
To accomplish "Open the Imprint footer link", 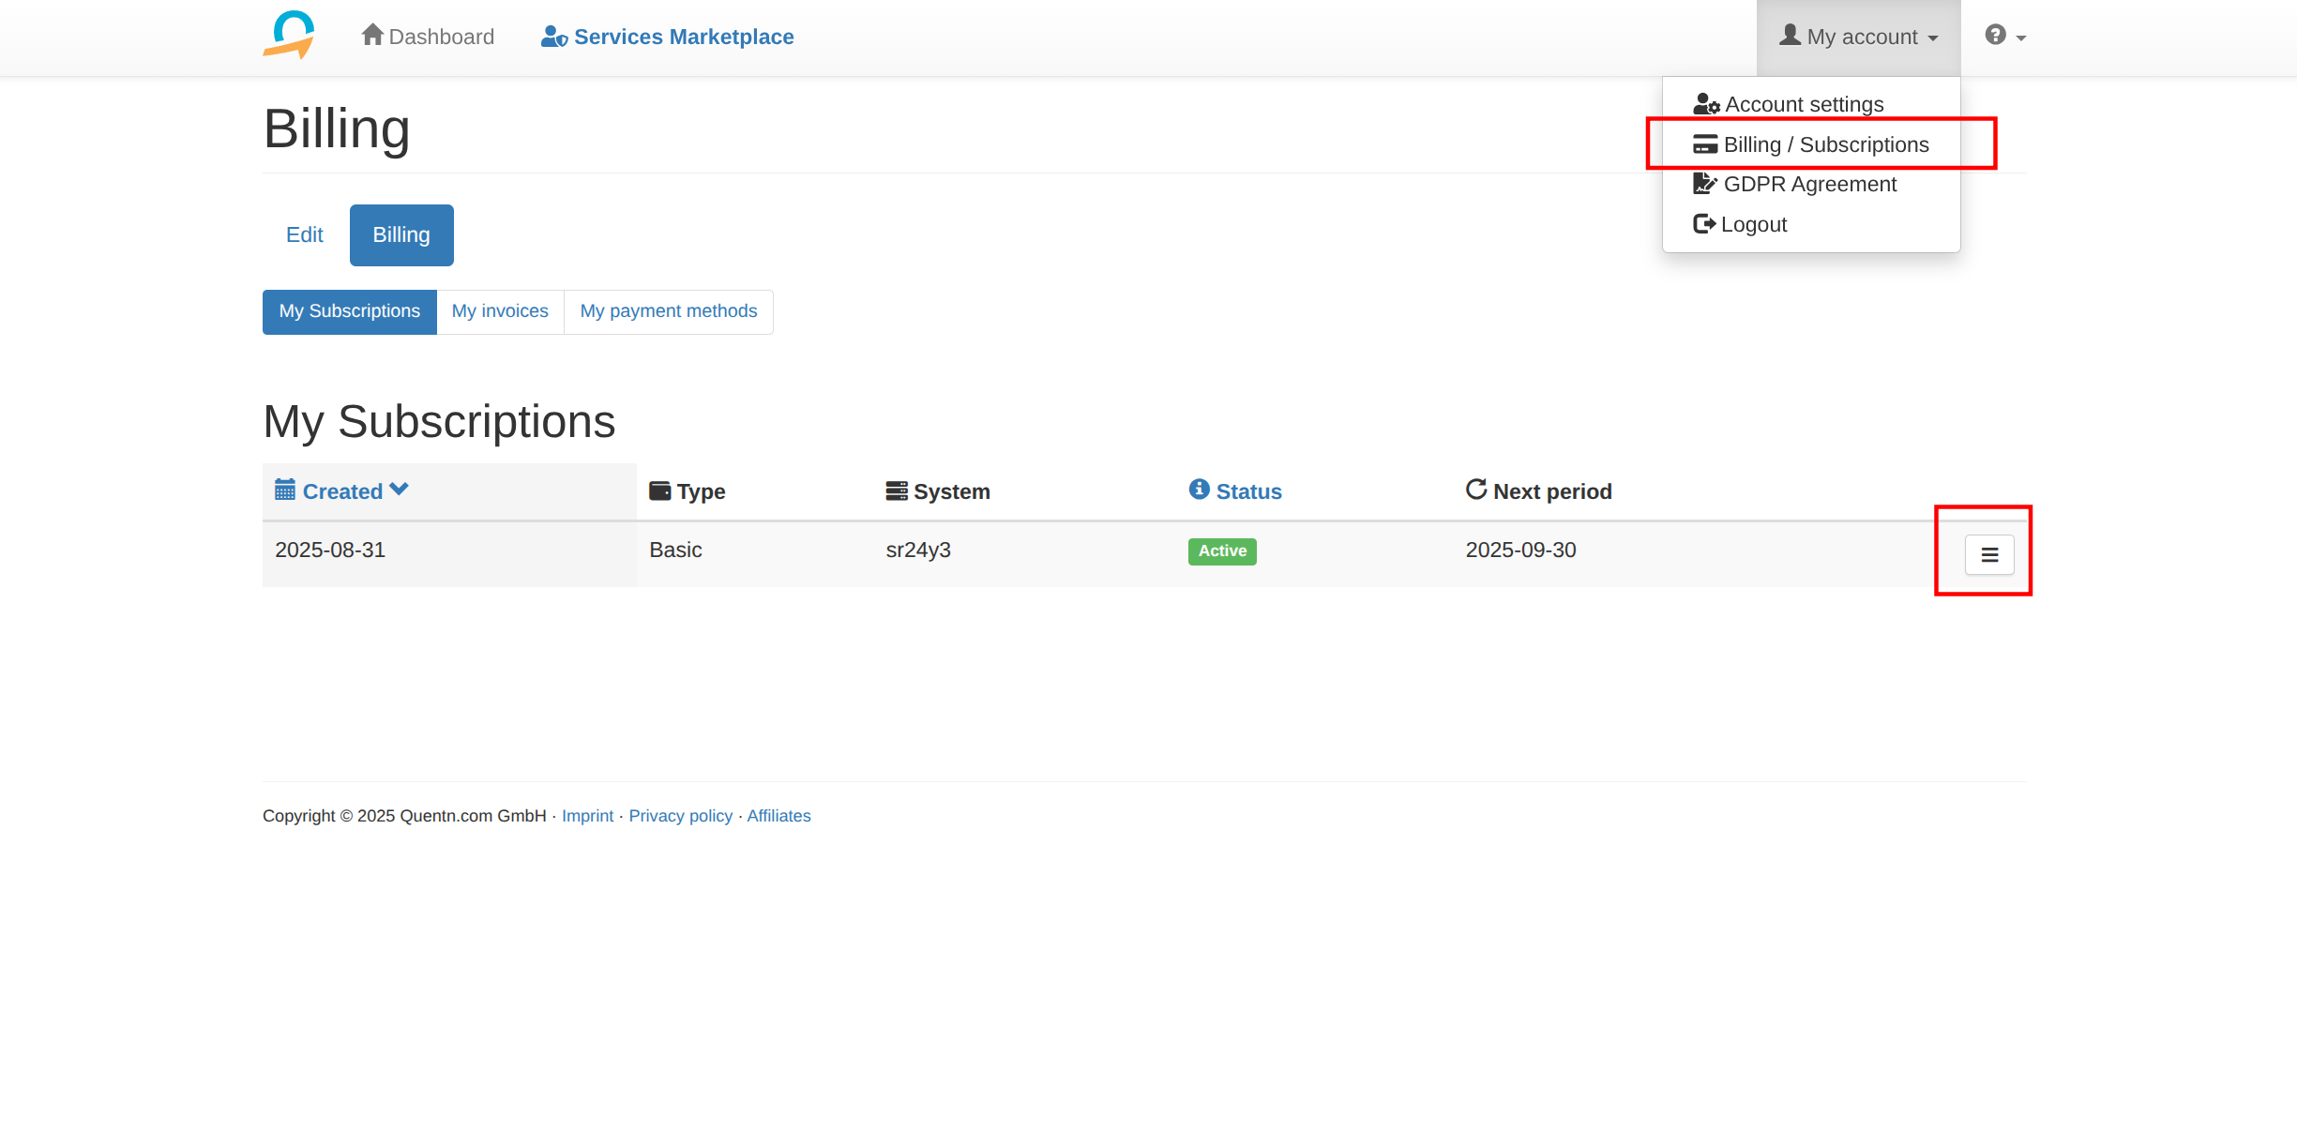I will [x=587, y=816].
